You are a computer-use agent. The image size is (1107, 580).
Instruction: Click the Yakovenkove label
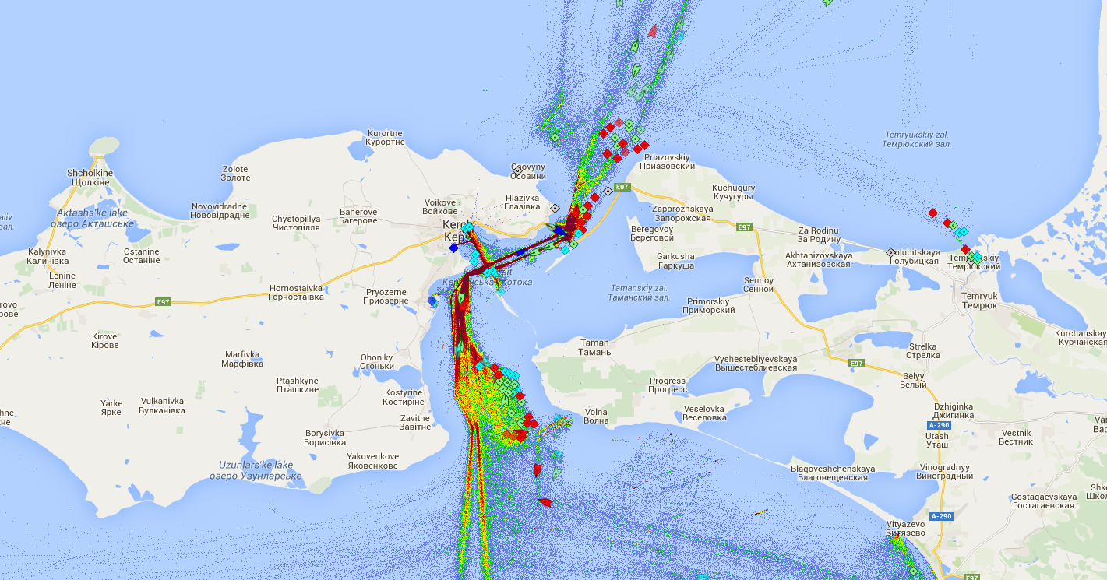tap(372, 461)
